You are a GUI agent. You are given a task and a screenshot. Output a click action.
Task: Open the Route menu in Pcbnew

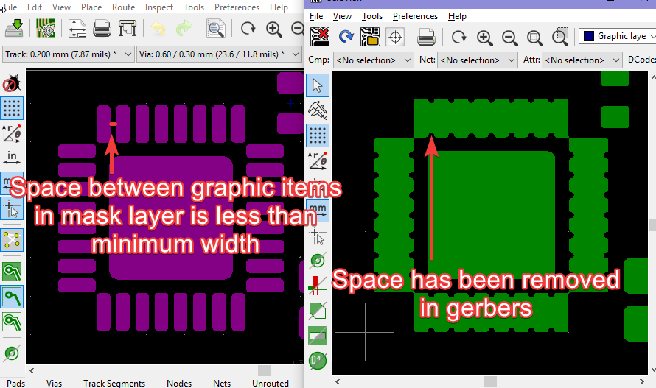(x=123, y=7)
